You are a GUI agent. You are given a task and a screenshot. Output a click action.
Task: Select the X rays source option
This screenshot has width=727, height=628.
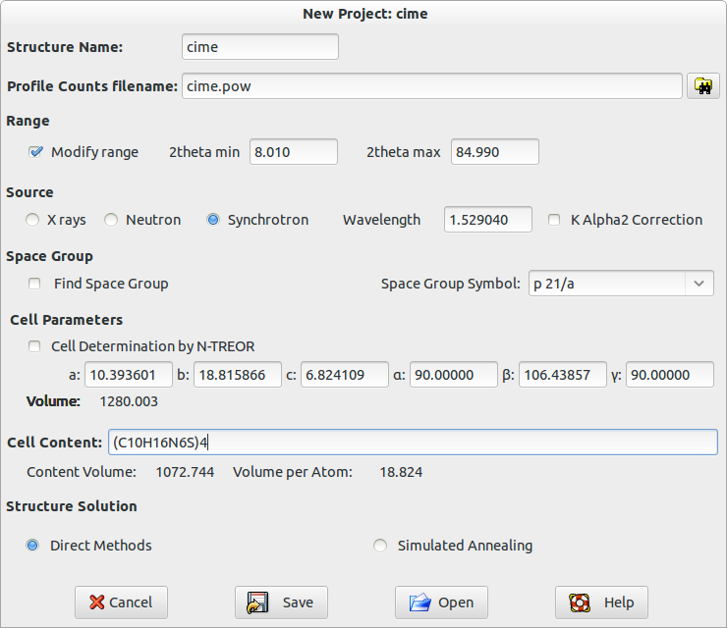point(32,220)
